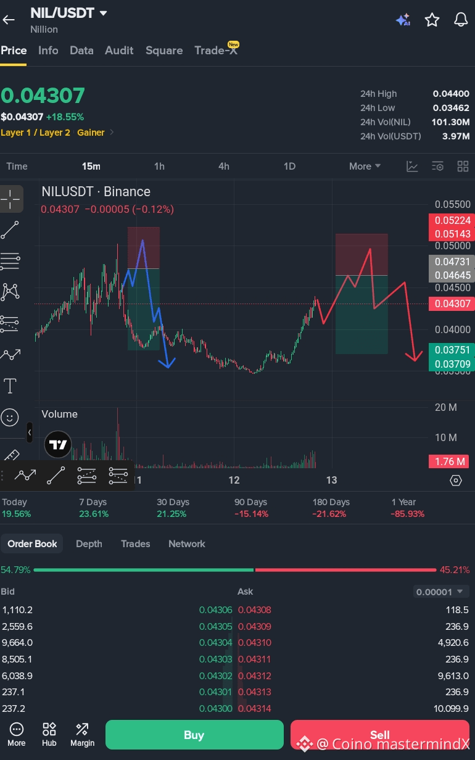Image resolution: width=475 pixels, height=760 pixels.
Task: Open Margin trading icon
Action: [82, 734]
